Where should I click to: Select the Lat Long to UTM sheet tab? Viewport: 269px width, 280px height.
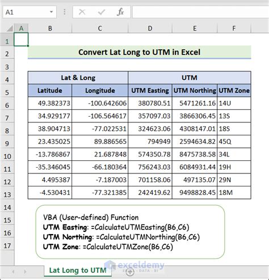coord(78,270)
